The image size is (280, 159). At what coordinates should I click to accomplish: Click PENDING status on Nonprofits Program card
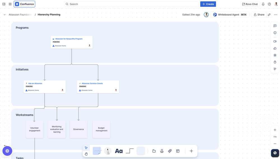click(x=56, y=42)
